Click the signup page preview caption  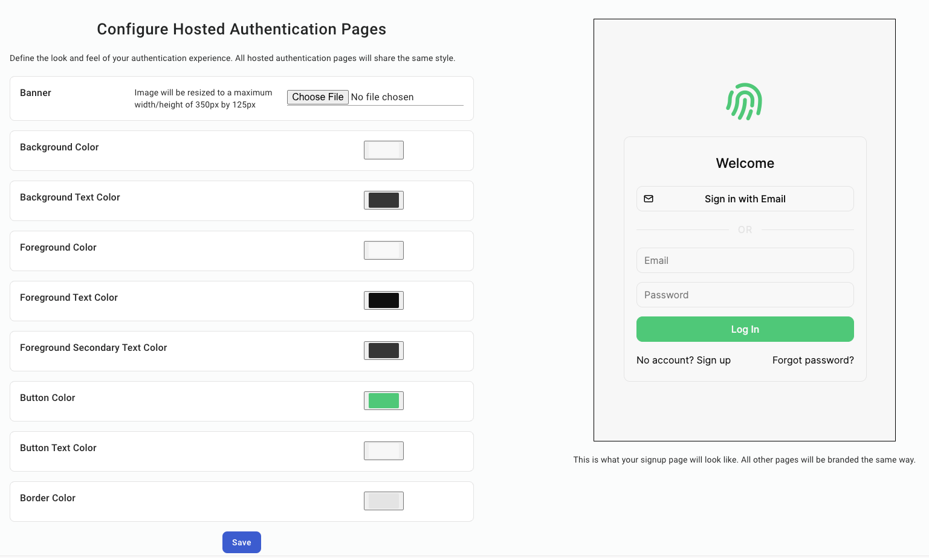745,460
